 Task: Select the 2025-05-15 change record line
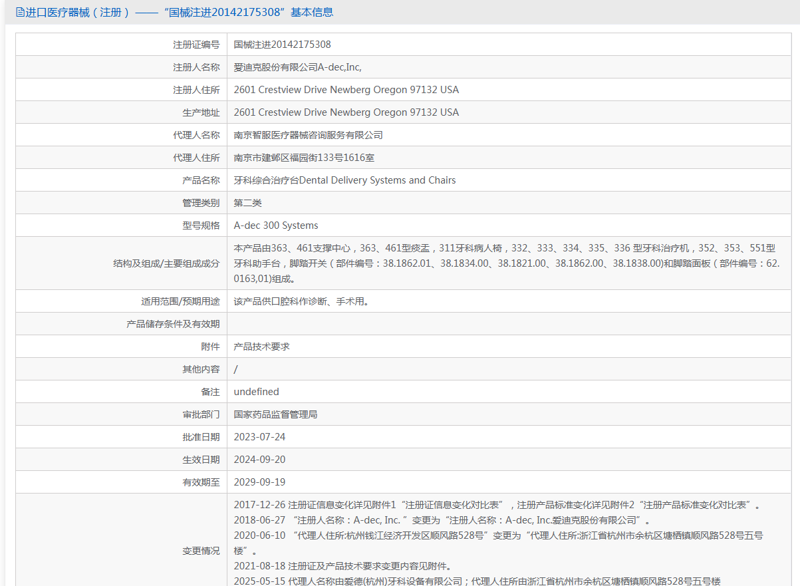pyautogui.click(x=477, y=581)
